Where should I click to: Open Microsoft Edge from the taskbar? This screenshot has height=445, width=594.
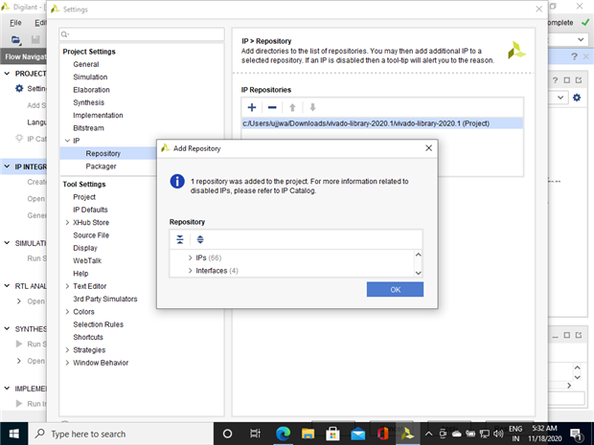(x=283, y=434)
